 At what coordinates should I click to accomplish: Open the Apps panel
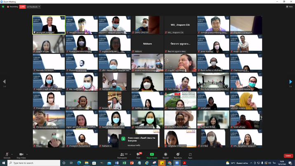tap(190, 154)
